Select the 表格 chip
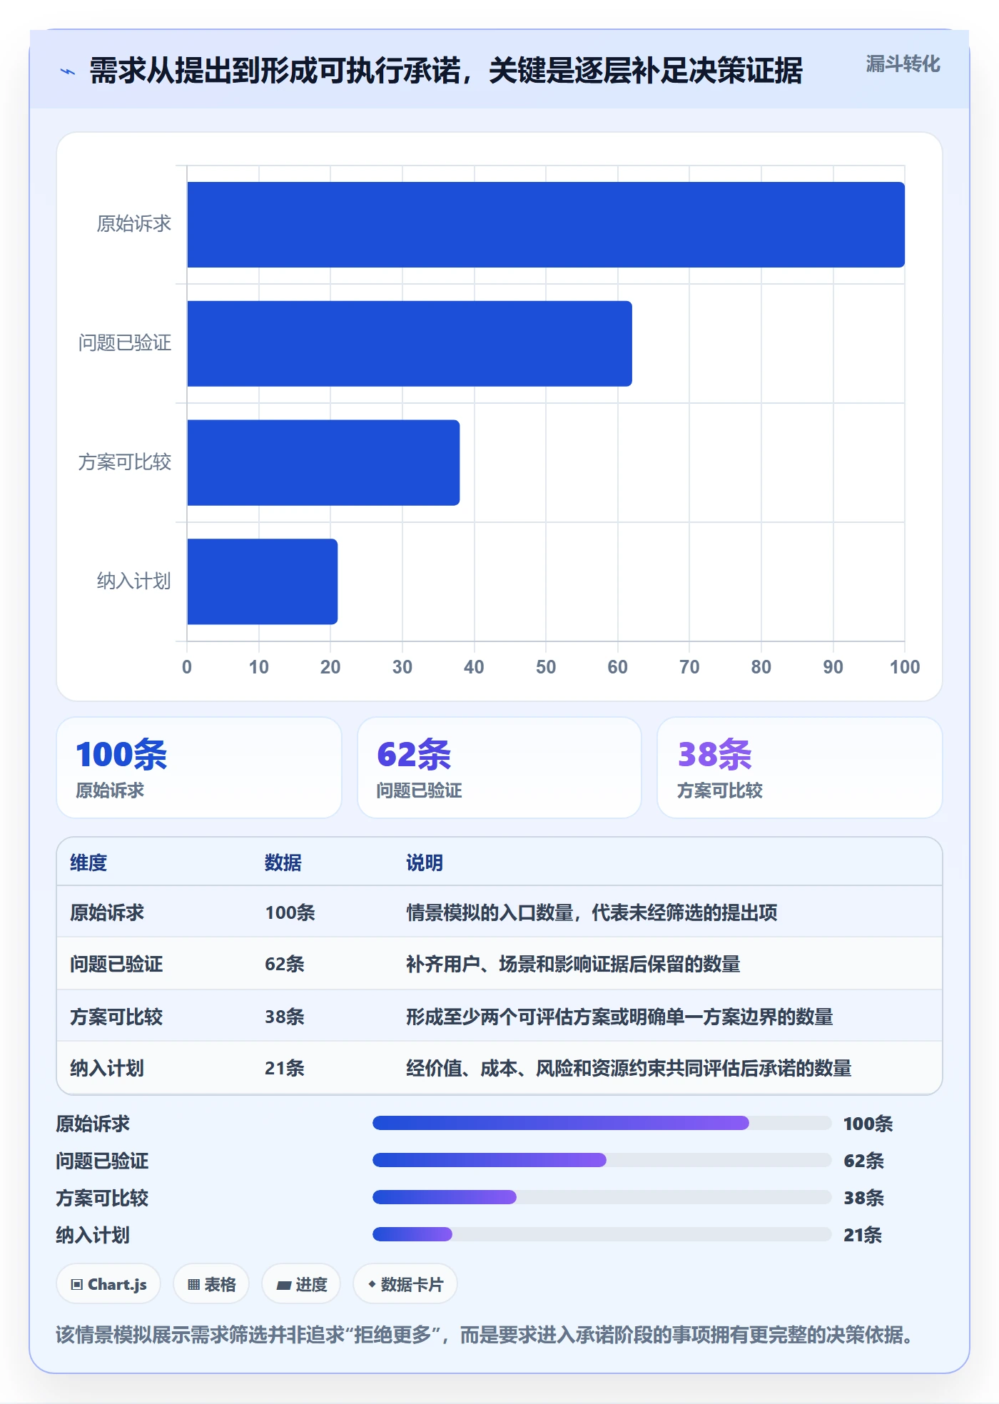The width and height of the screenshot is (999, 1404). pos(211,1284)
